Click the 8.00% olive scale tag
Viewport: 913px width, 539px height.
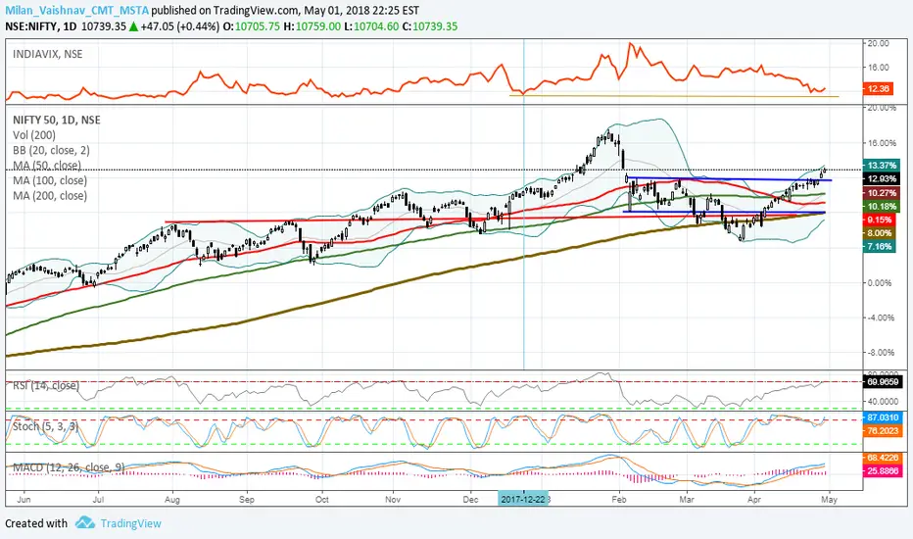tap(880, 233)
